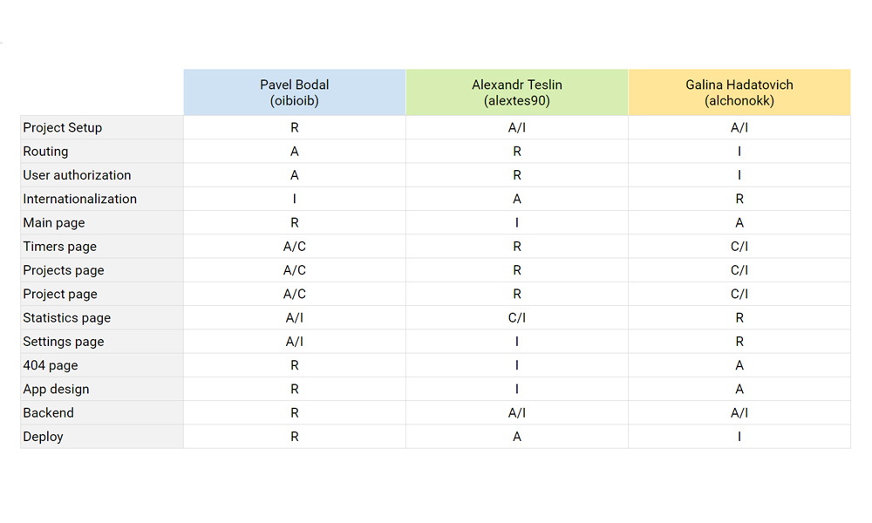The width and height of the screenshot is (872, 523).
Task: Click the Backend row label
Action: pyautogui.click(x=102, y=413)
